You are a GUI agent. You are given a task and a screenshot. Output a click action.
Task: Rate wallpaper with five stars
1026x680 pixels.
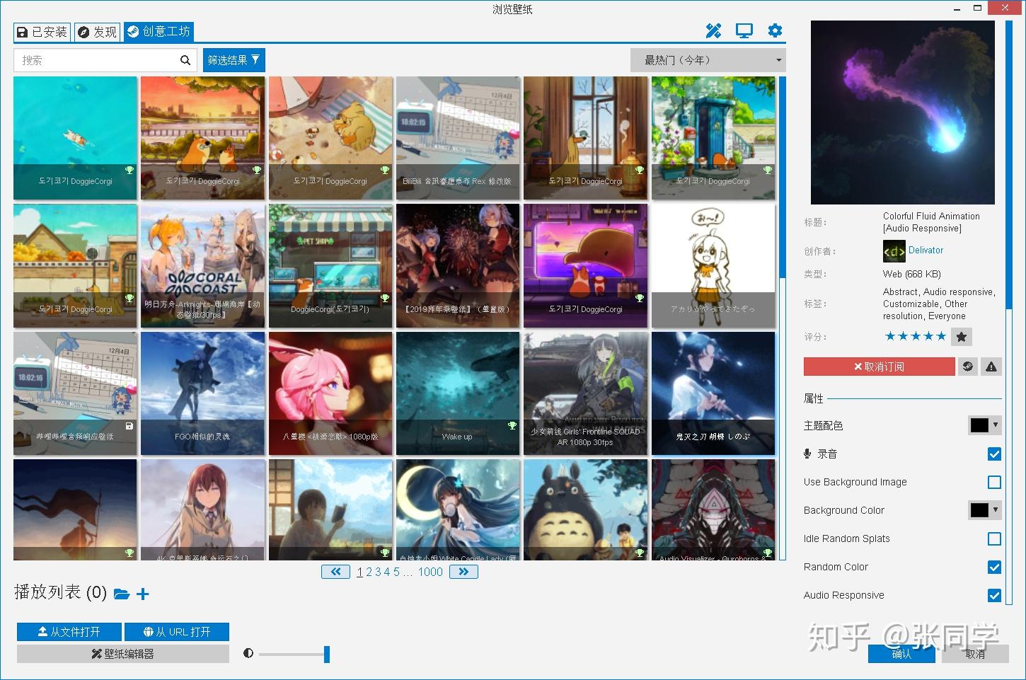click(x=916, y=337)
